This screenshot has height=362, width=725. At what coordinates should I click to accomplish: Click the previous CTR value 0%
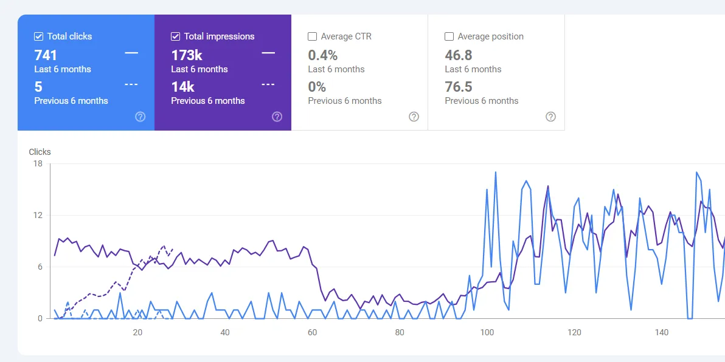[x=317, y=87]
